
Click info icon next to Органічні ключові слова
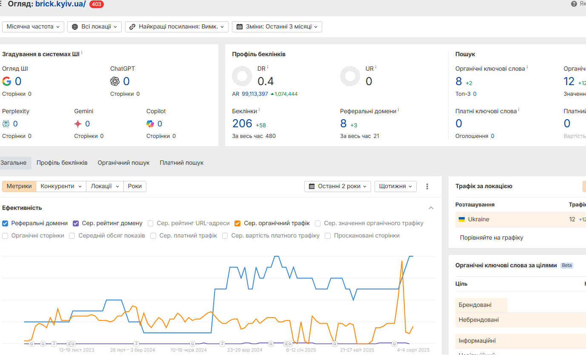(527, 67)
